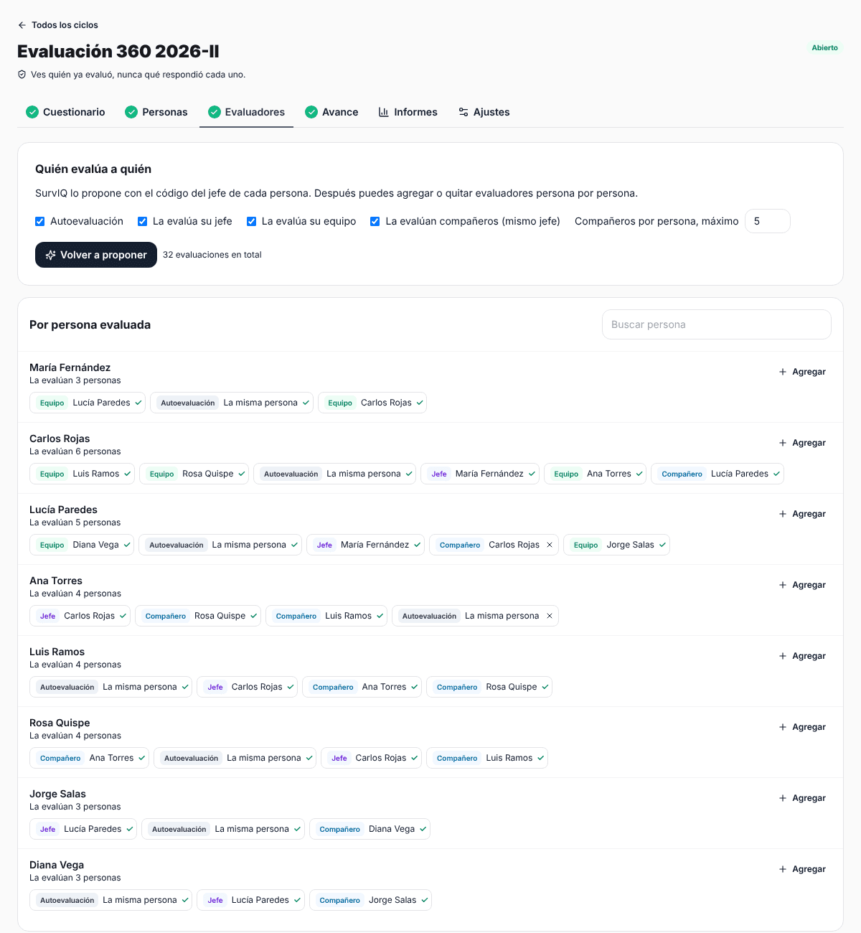Screen dimensions: 861x933
Task: Click the plus icon in Diana Vega's row
Action: (783, 869)
